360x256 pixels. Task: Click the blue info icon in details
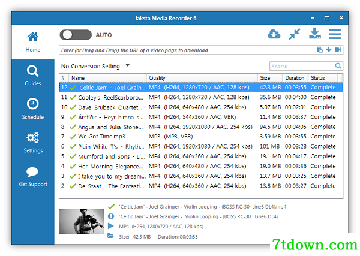point(111,216)
